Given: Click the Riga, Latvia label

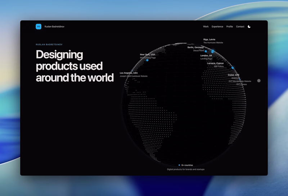Looking at the screenshot, I should point(209,40).
